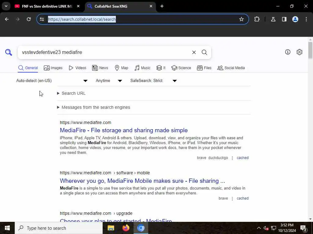Toggle the browser side panel icon
This screenshot has width=313, height=234.
284,19
